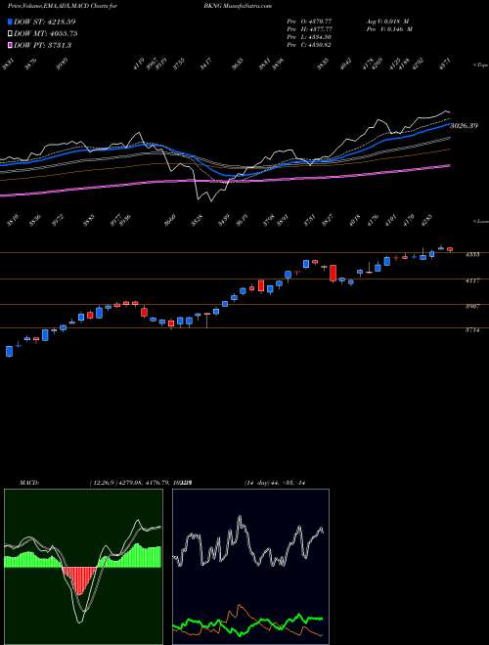Click the blue DOW ST legend swatch
This screenshot has height=645, width=489.
click(x=11, y=21)
